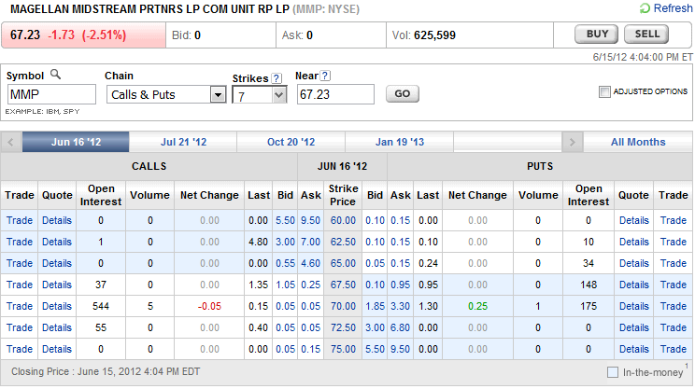
Task: Open put Details for 70.00 strike
Action: (634, 306)
